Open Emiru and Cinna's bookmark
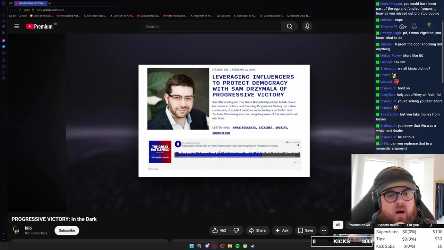The image size is (444, 250). click(x=42, y=16)
